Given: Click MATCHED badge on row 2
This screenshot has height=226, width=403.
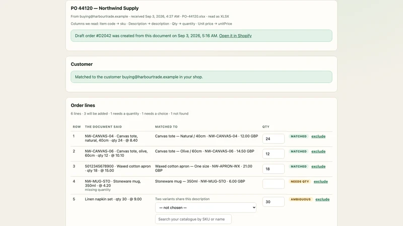Looking at the screenshot, I should pyautogui.click(x=298, y=152).
